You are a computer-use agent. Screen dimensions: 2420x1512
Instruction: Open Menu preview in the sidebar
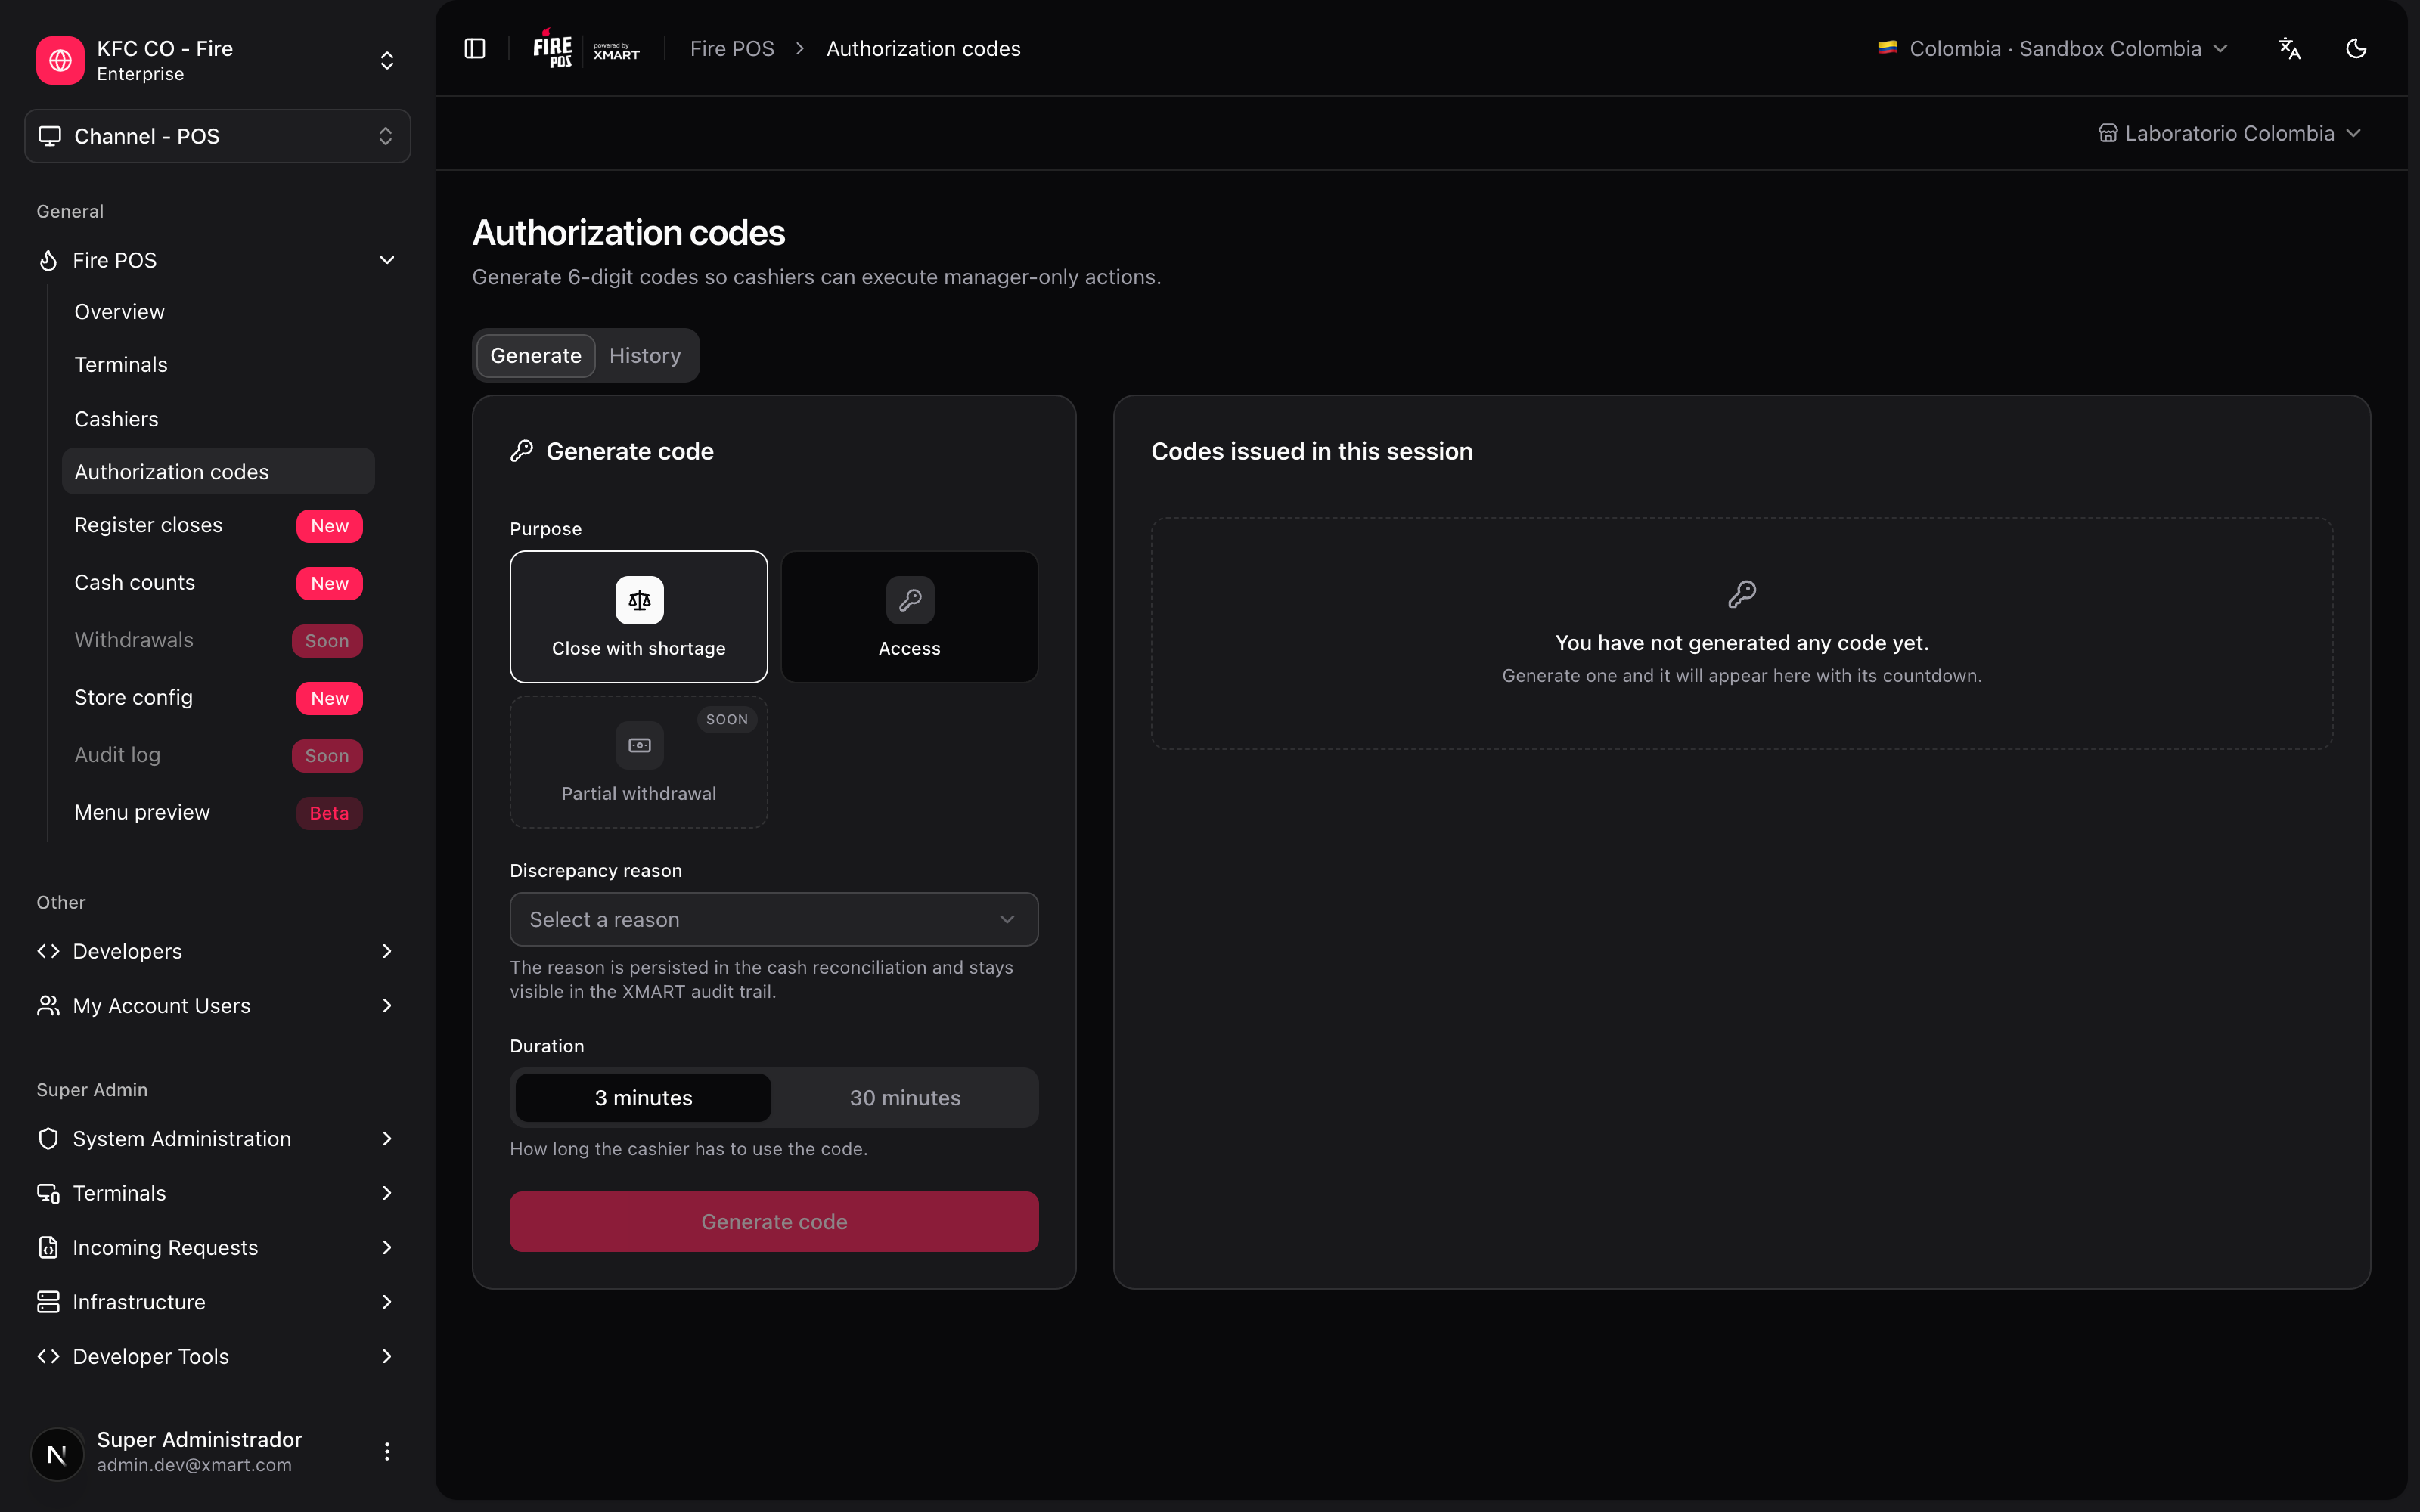click(218, 812)
